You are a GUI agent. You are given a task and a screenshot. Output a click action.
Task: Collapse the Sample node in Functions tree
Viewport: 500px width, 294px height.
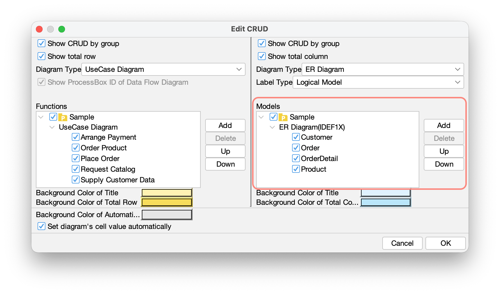click(x=40, y=117)
